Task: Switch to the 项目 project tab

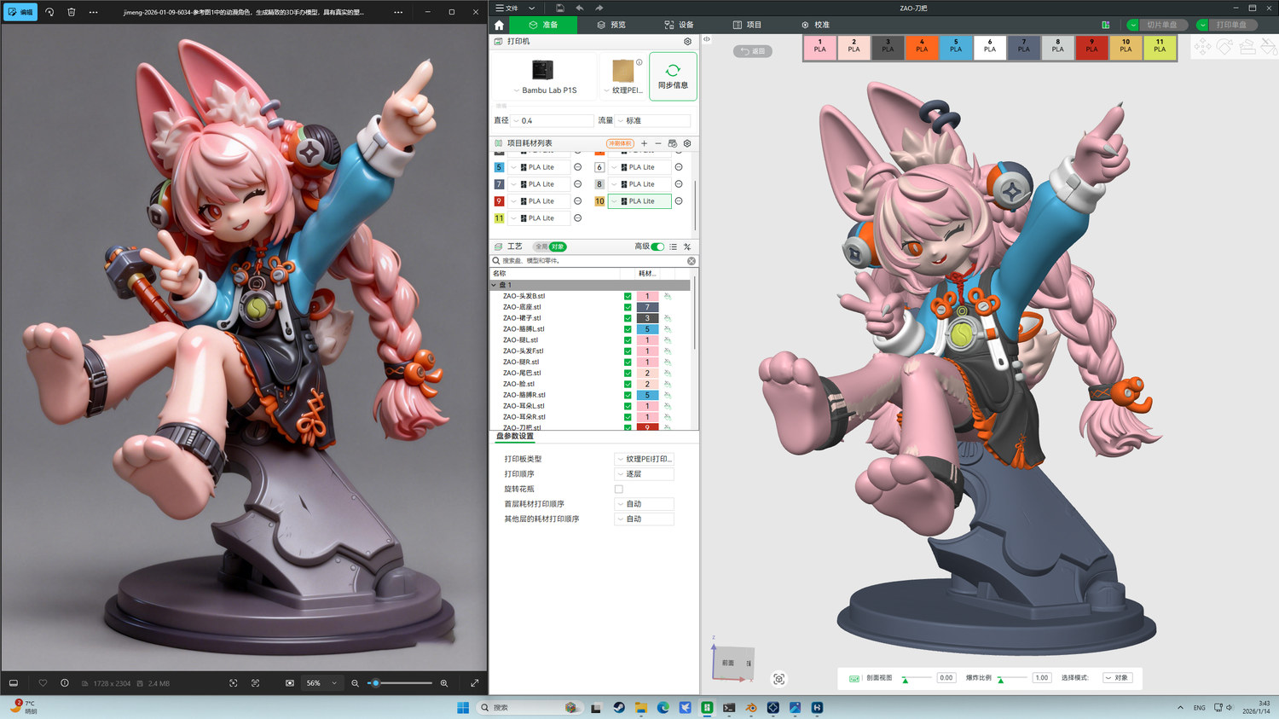Action: pos(748,25)
